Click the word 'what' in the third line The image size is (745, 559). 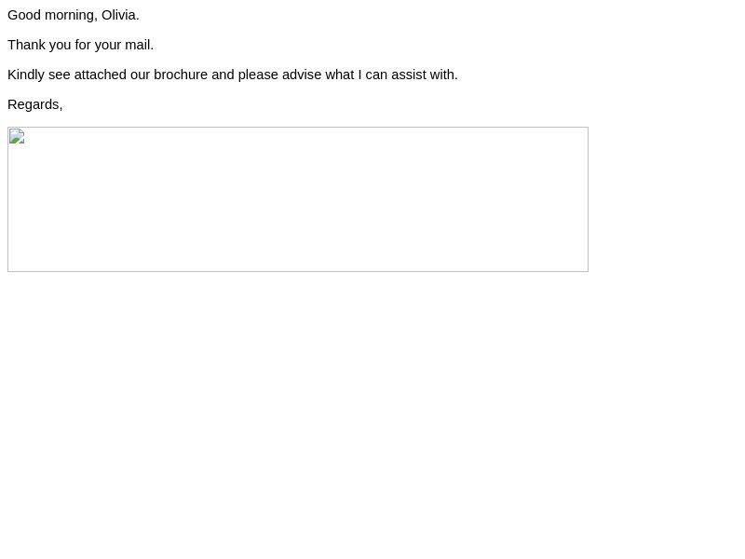coord(340,75)
